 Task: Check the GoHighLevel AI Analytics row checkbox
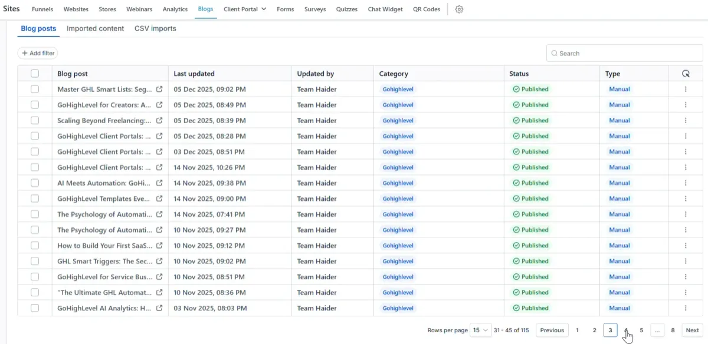(35, 308)
